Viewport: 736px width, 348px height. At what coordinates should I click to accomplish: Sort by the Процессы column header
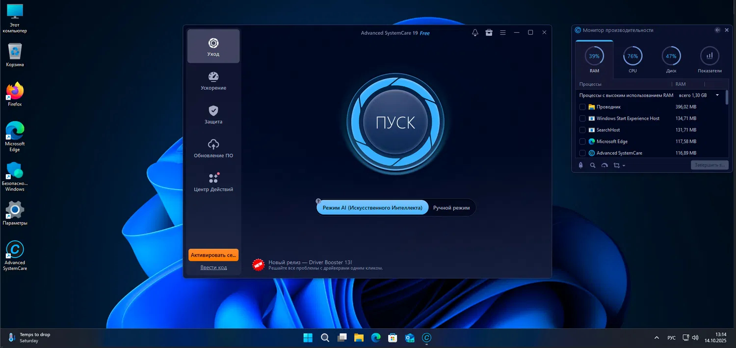pyautogui.click(x=590, y=84)
